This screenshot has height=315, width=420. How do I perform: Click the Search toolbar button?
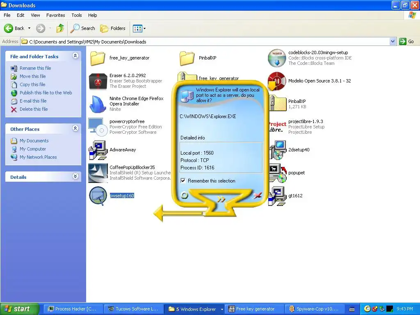coord(82,28)
